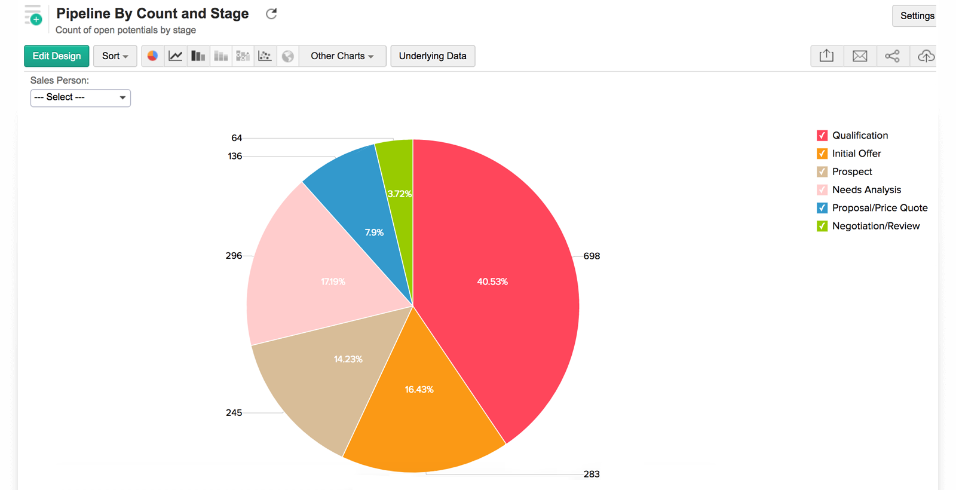The image size is (956, 490).
Task: Select the stacked bar chart icon
Action: click(x=221, y=56)
